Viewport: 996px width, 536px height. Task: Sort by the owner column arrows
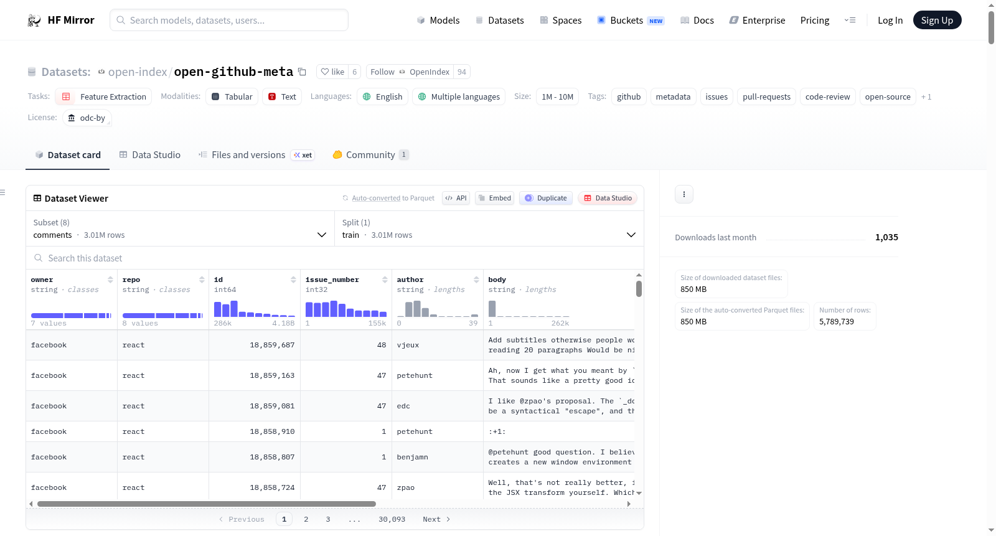tap(110, 280)
